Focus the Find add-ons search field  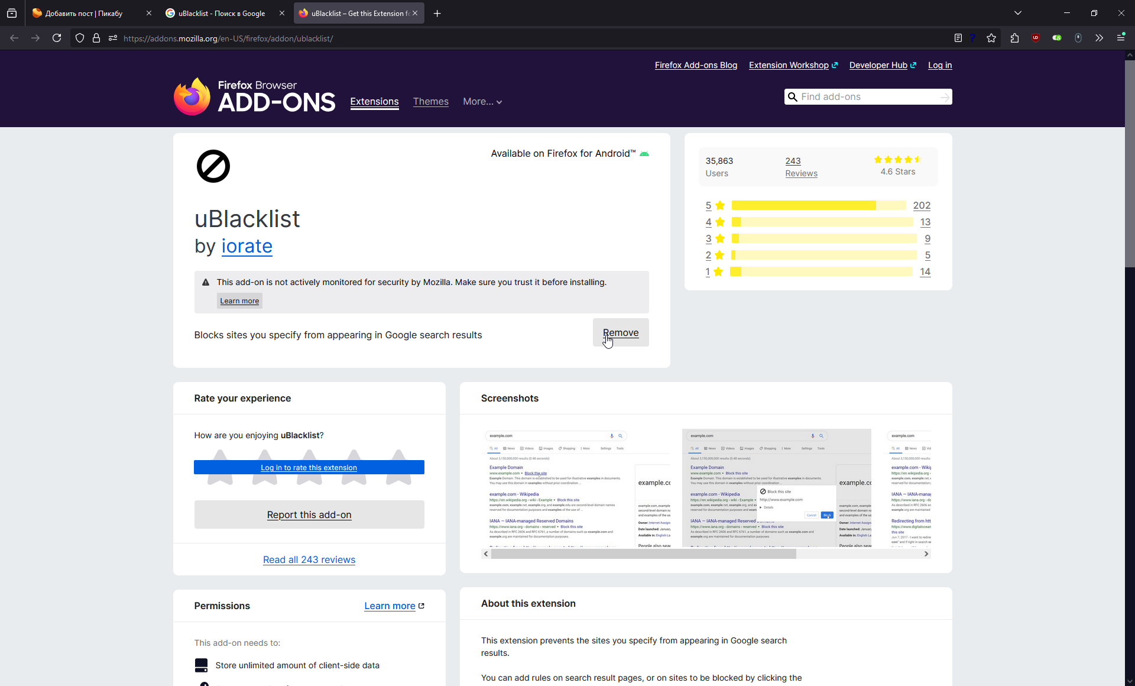click(x=868, y=97)
